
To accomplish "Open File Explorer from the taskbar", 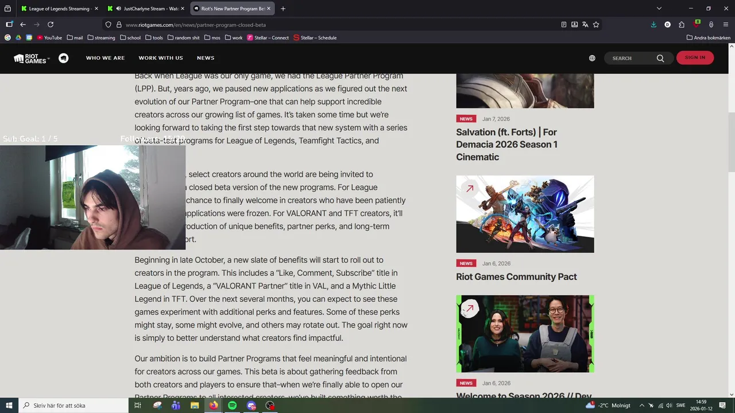I will pos(195,405).
